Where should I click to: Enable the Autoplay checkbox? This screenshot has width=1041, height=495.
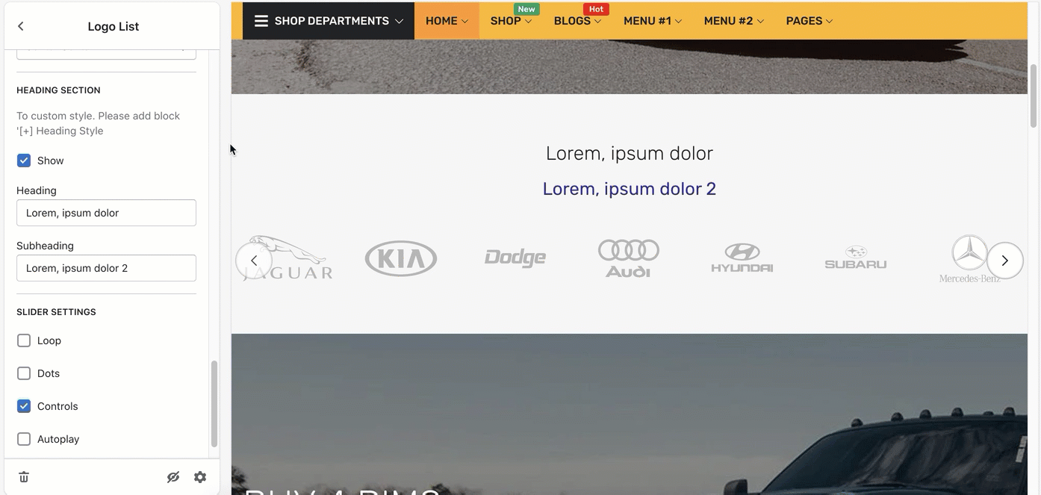(24, 439)
